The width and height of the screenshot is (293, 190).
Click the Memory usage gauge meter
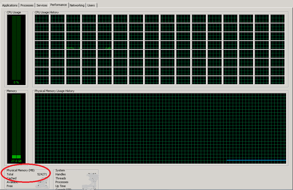[x=17, y=128]
